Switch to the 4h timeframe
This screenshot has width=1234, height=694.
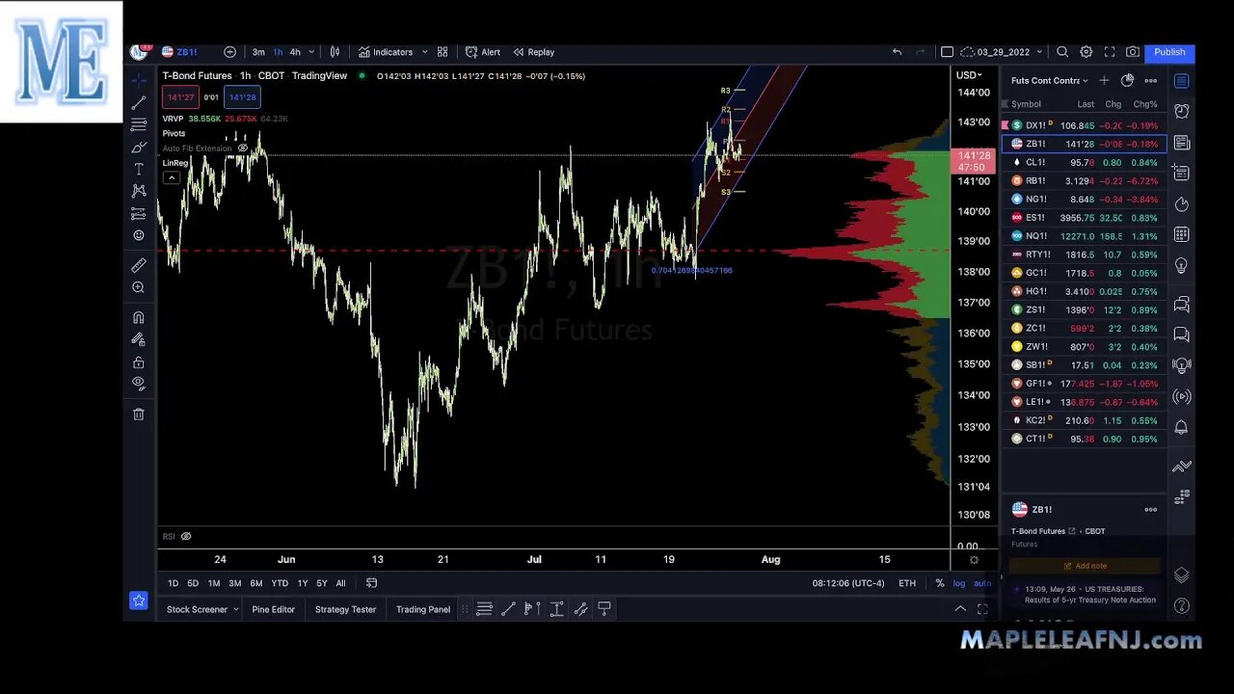pyautogui.click(x=295, y=52)
